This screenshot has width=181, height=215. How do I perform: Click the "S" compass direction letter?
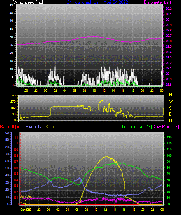point(170,108)
